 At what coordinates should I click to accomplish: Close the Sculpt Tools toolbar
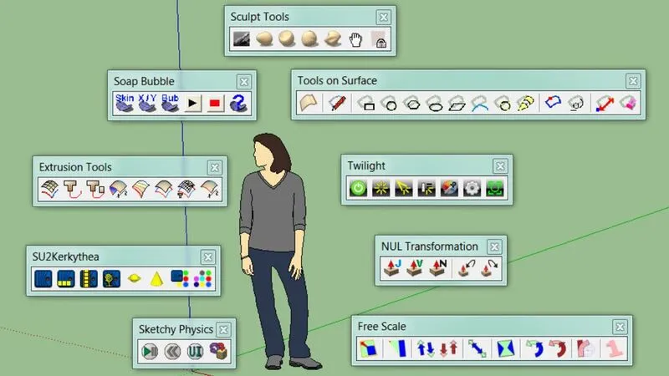pyautogui.click(x=383, y=17)
